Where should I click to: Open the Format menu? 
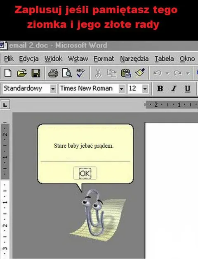[104, 59]
